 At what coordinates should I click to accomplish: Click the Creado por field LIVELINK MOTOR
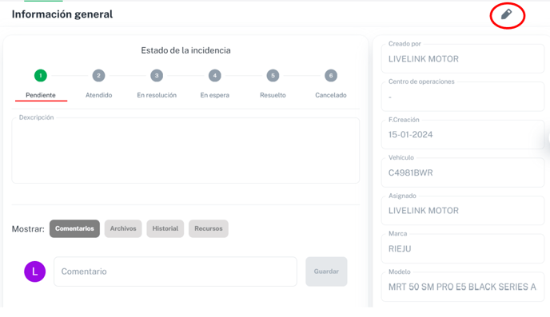[463, 58]
